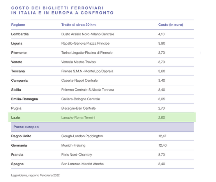Click the Paris Nord-Chambly route
The image size is (216, 182).
(76, 155)
